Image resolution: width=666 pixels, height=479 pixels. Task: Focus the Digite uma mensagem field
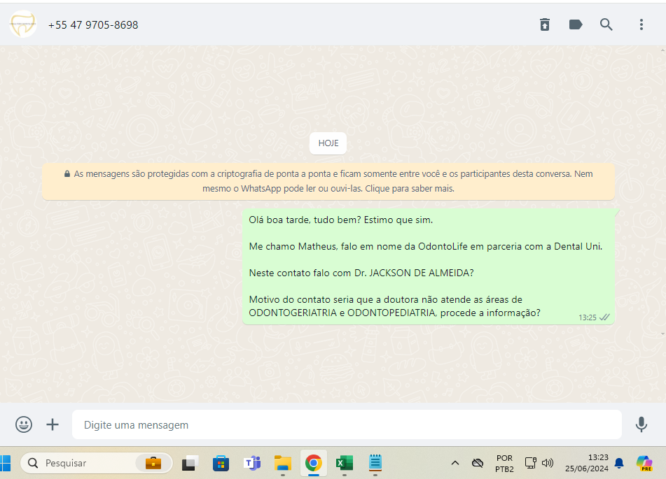click(x=347, y=424)
